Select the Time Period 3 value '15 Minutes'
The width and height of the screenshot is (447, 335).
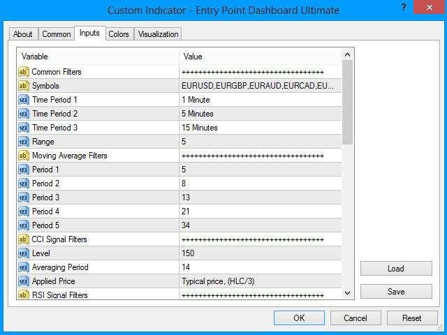[x=200, y=128]
